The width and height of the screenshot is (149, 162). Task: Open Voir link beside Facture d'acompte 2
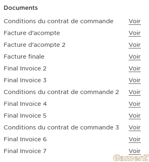(135, 45)
